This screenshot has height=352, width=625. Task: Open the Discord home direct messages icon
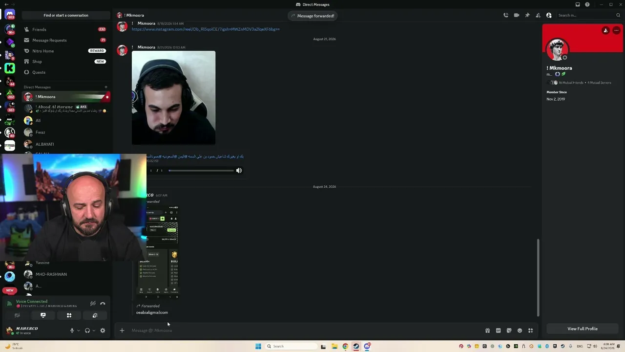pos(10,14)
